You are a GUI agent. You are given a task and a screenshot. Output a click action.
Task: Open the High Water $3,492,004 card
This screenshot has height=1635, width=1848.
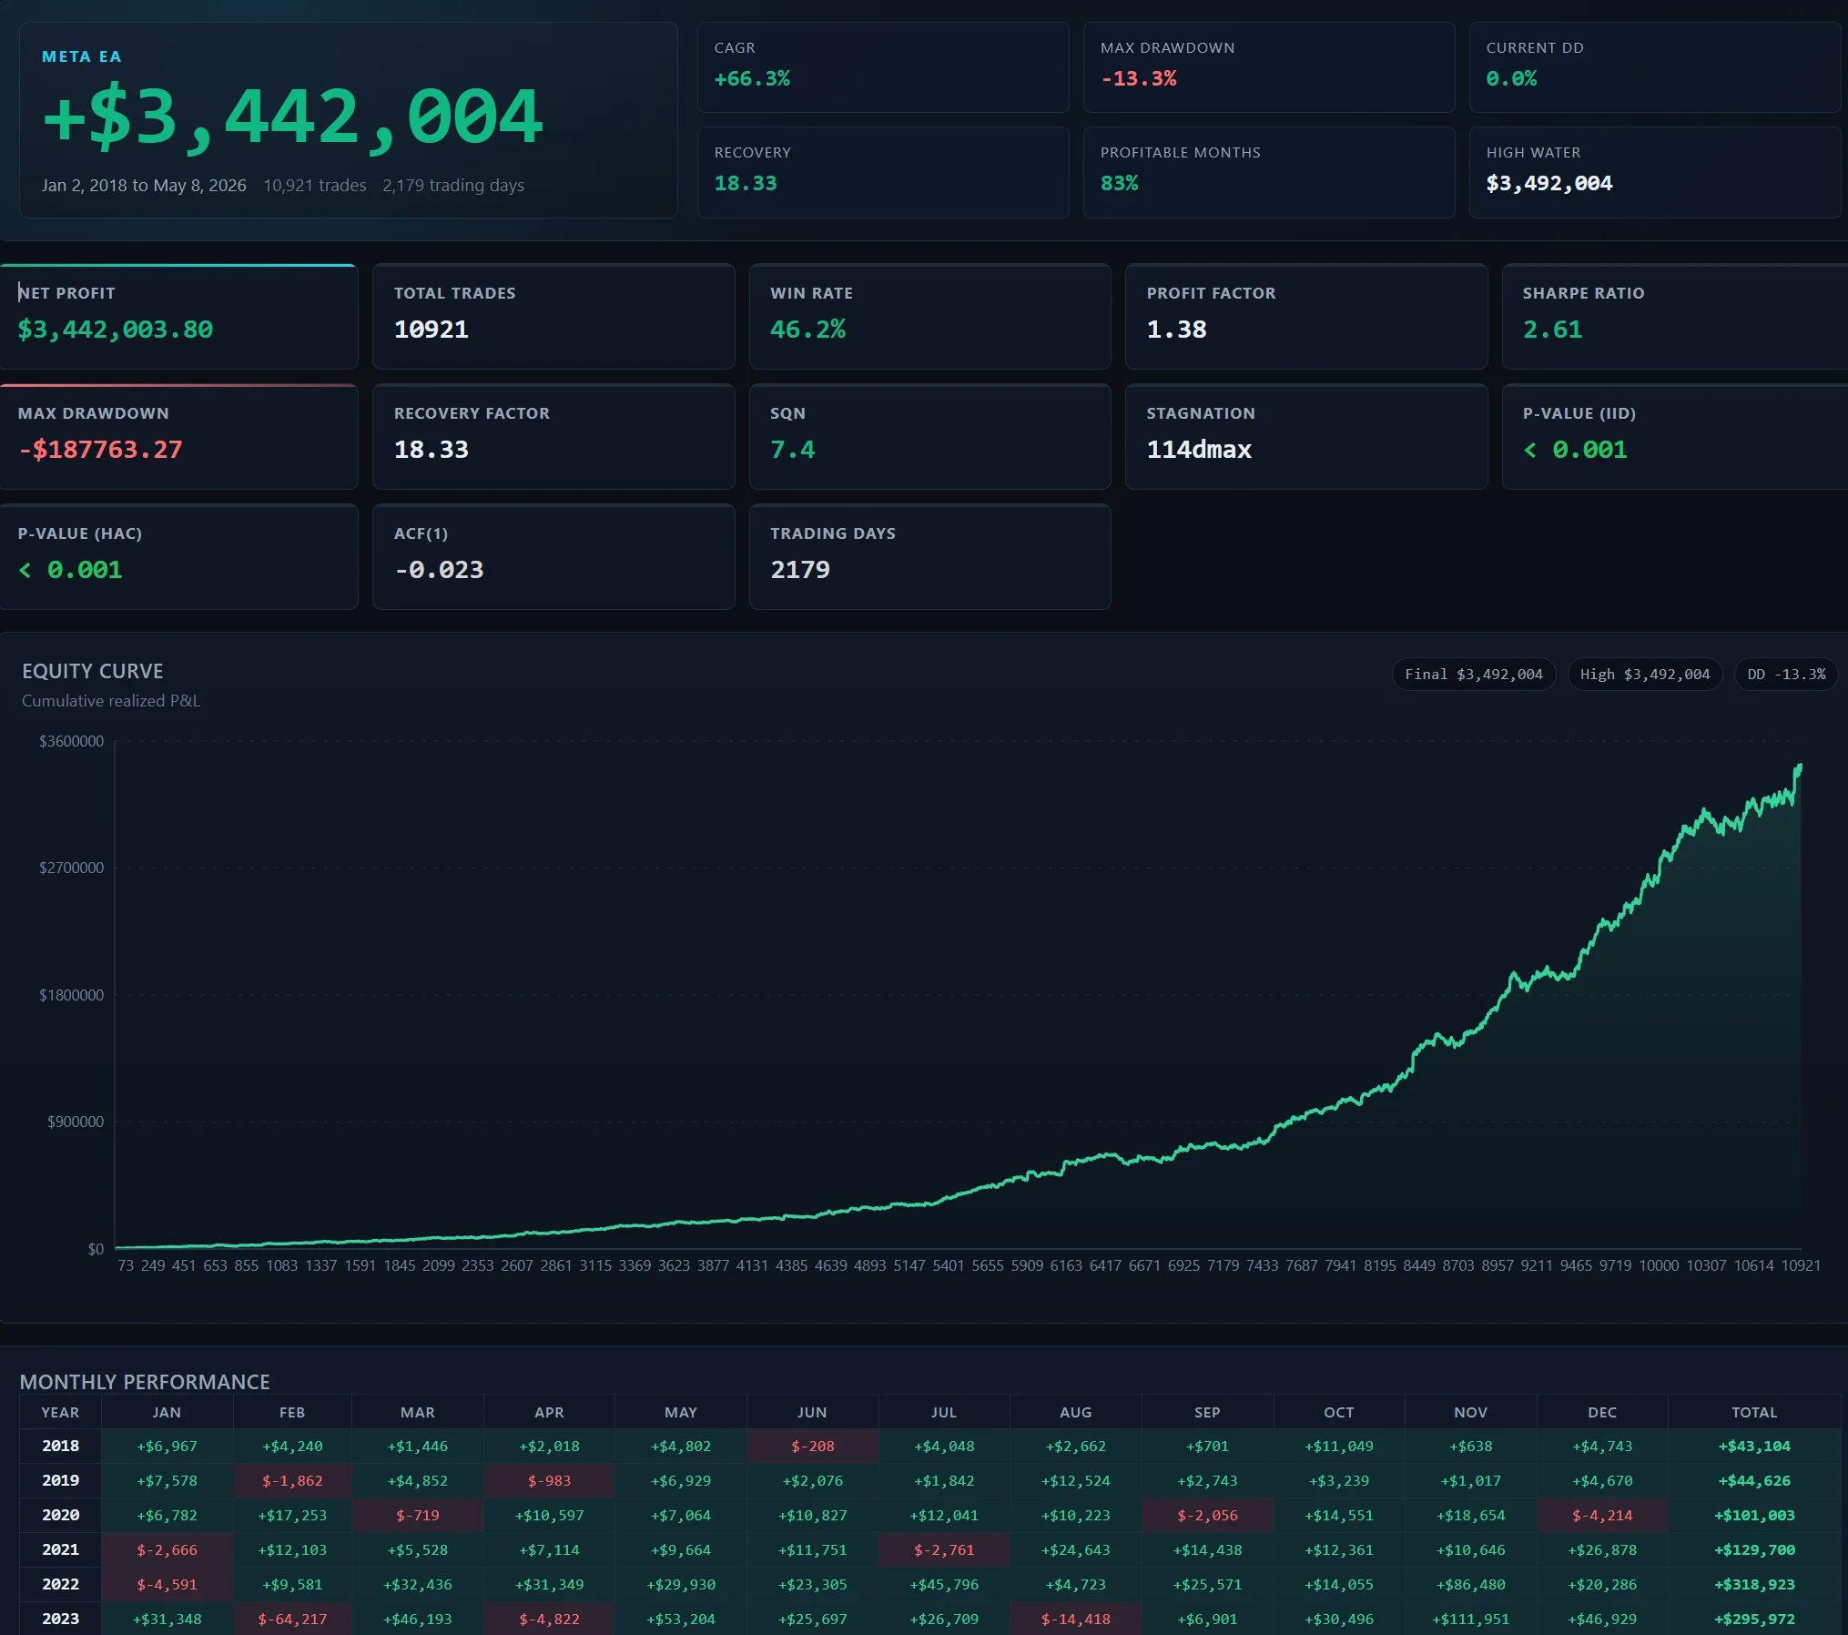tap(1655, 172)
